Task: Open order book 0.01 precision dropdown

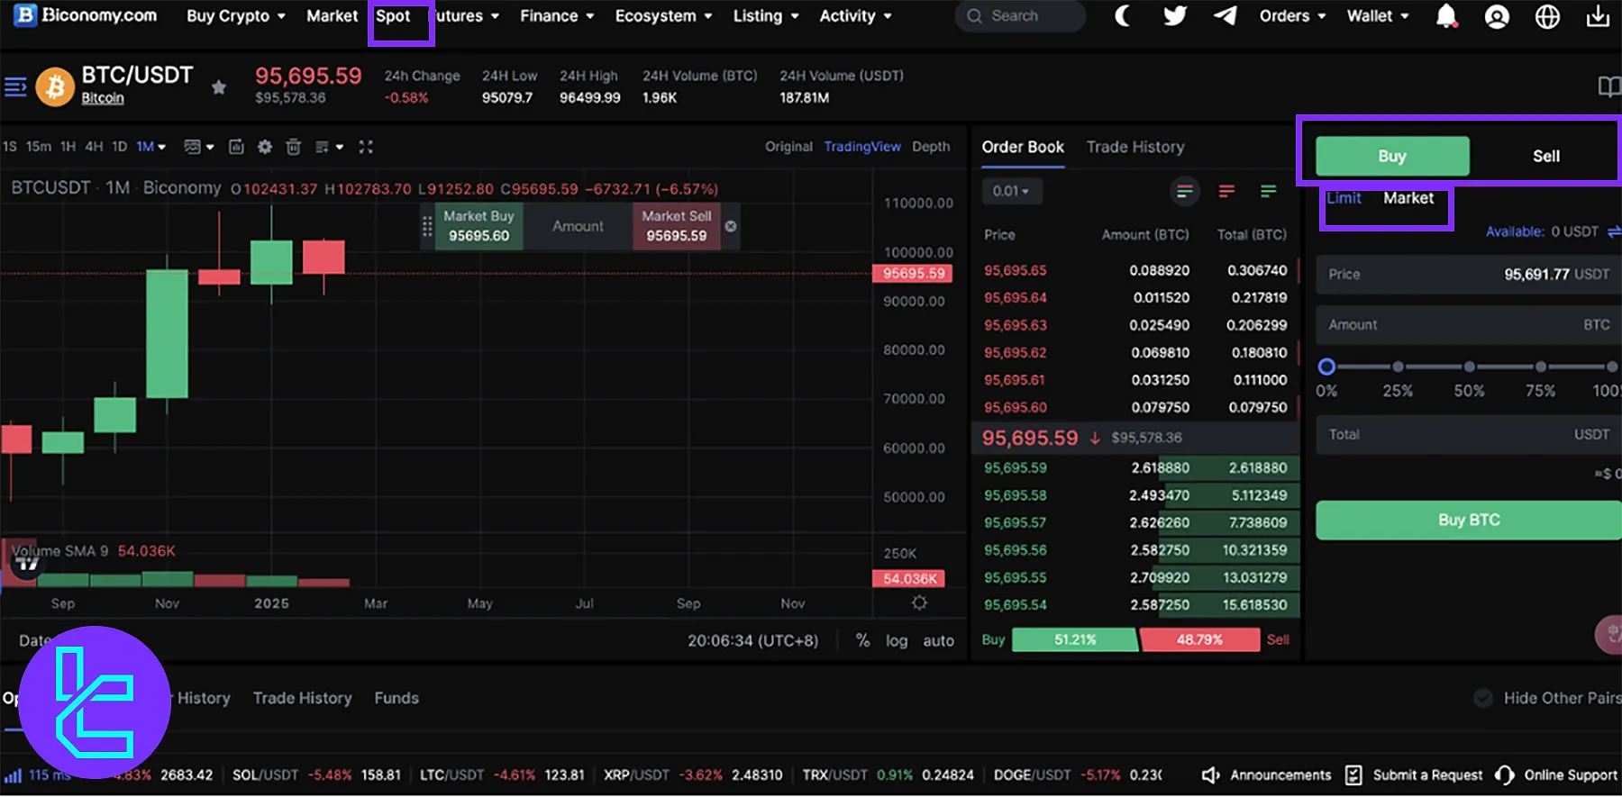Action: click(x=1011, y=191)
